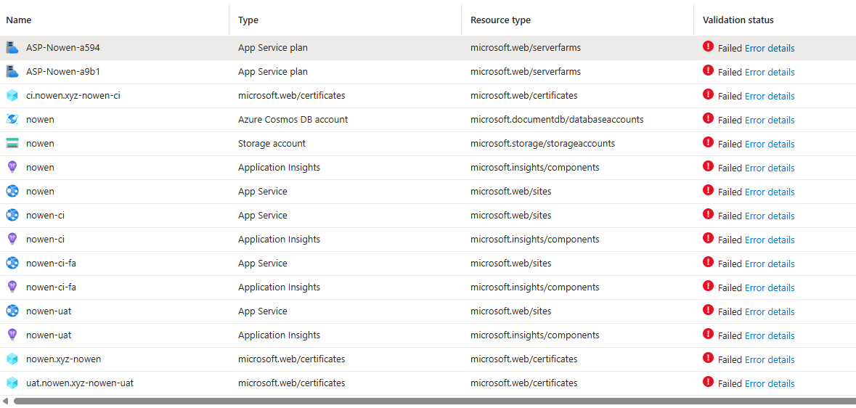Sort by the Resource type column header
856x408 pixels.
tap(501, 20)
